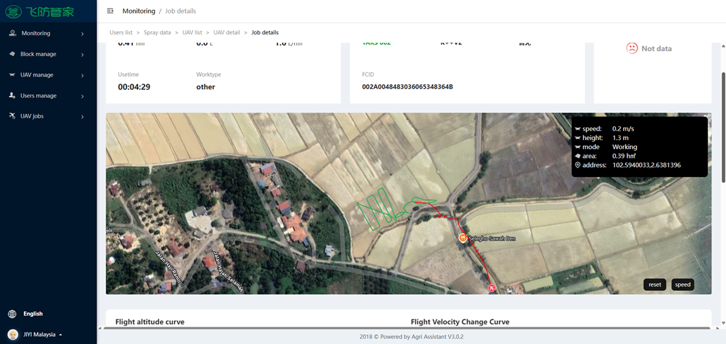The image size is (726, 344).
Task: Click the red flight end marker on map
Action: 492,288
